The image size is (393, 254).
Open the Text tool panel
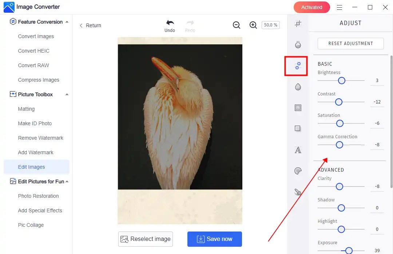[x=298, y=149]
